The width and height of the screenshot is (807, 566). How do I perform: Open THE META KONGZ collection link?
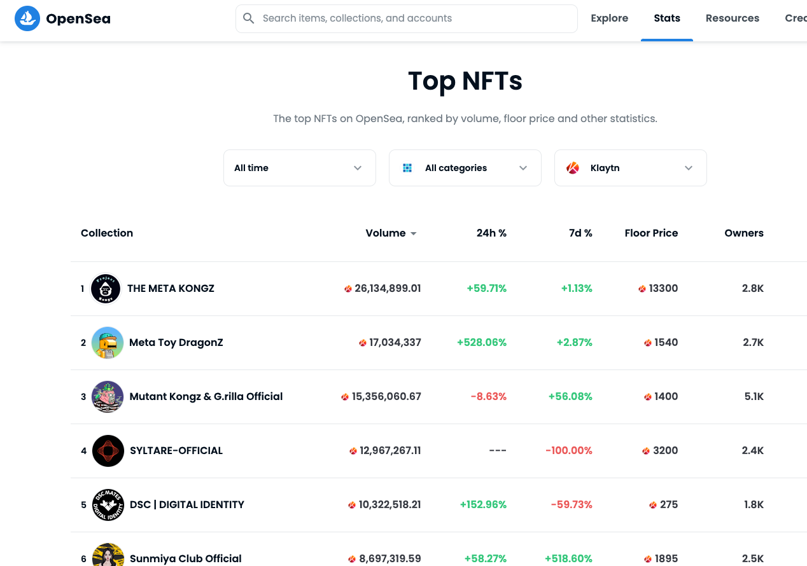[171, 289]
